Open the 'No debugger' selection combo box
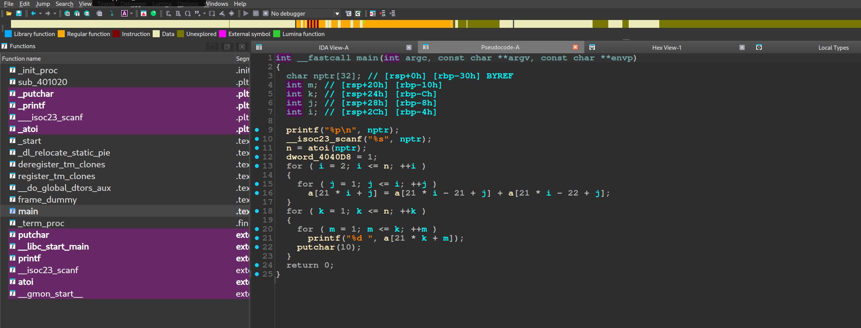 pyautogui.click(x=305, y=13)
